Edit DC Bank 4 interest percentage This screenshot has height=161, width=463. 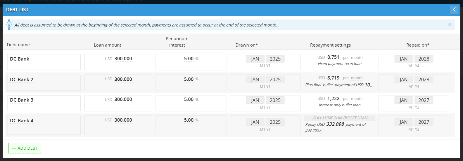click(x=189, y=120)
